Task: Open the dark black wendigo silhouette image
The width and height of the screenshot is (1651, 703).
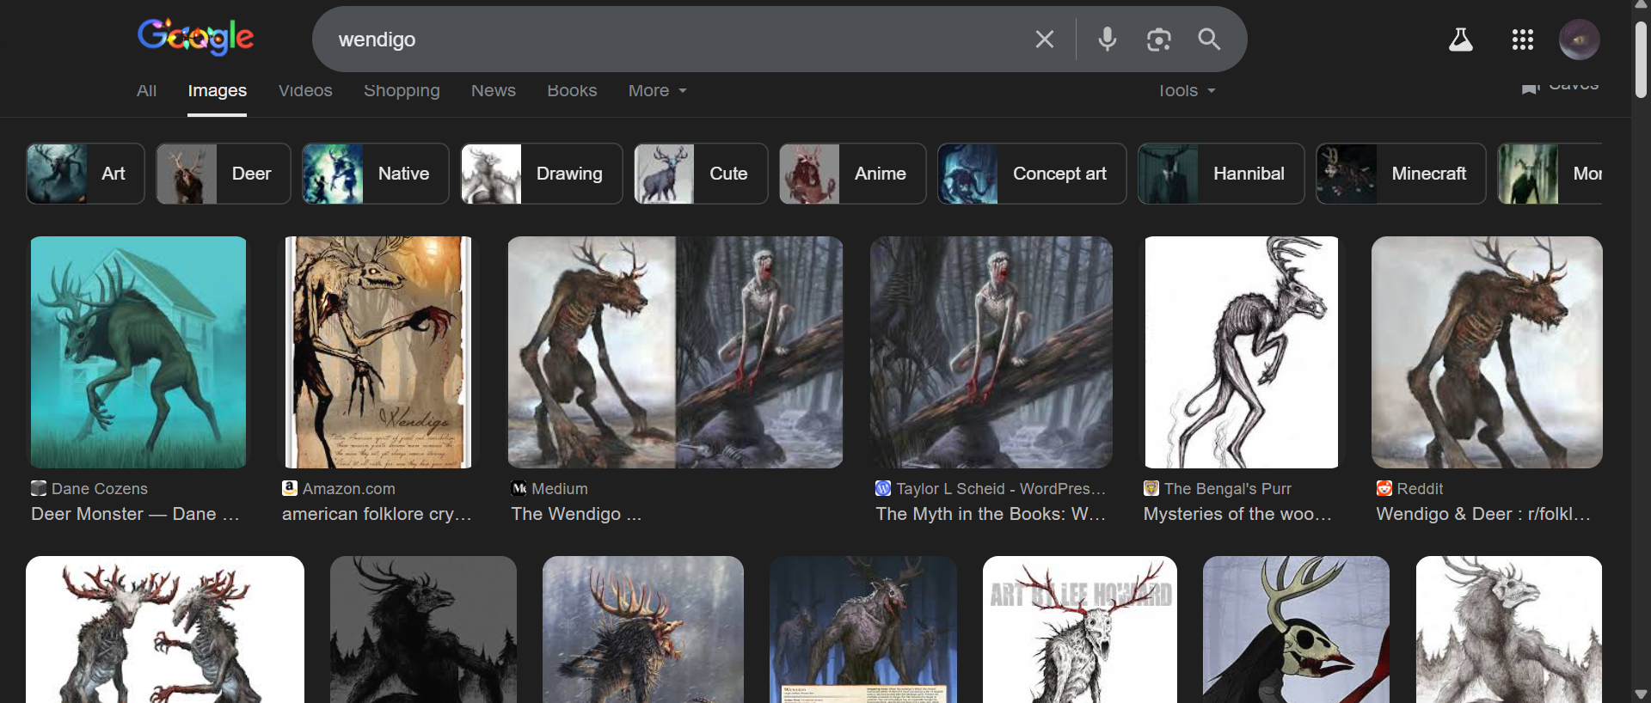Action: (423, 629)
